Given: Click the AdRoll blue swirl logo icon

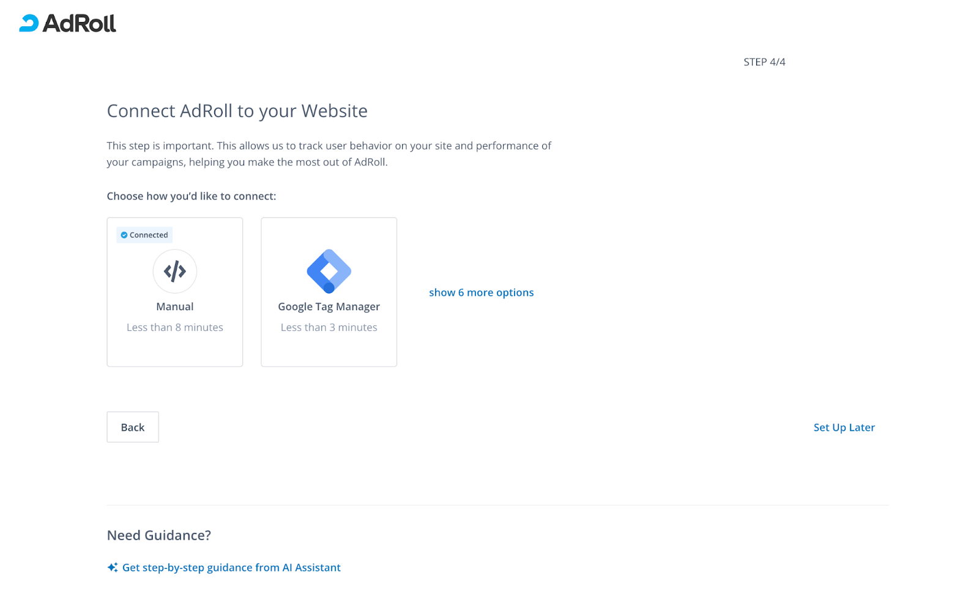Looking at the screenshot, I should 29,23.
